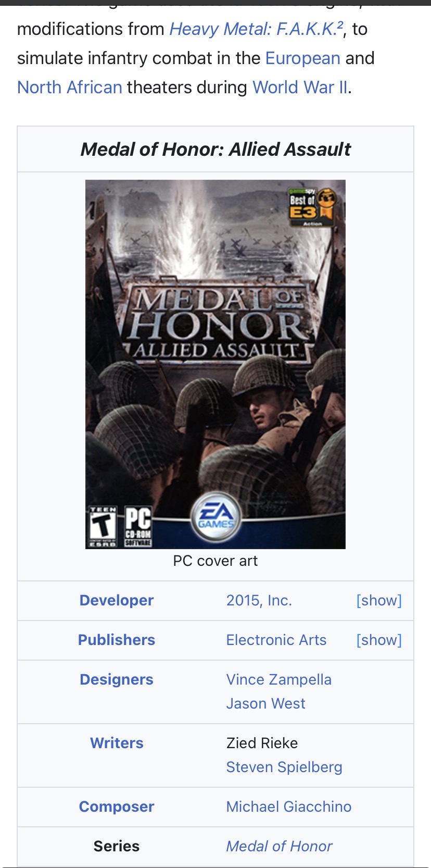Open the World War II article link

[x=300, y=87]
